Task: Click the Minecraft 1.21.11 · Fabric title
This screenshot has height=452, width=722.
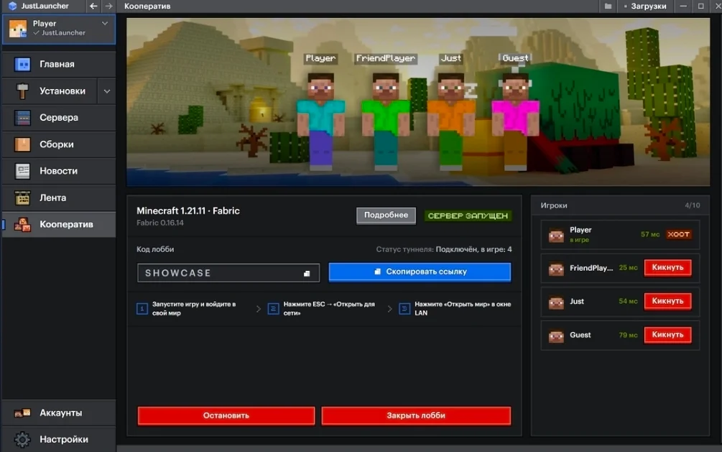Action: tap(188, 211)
